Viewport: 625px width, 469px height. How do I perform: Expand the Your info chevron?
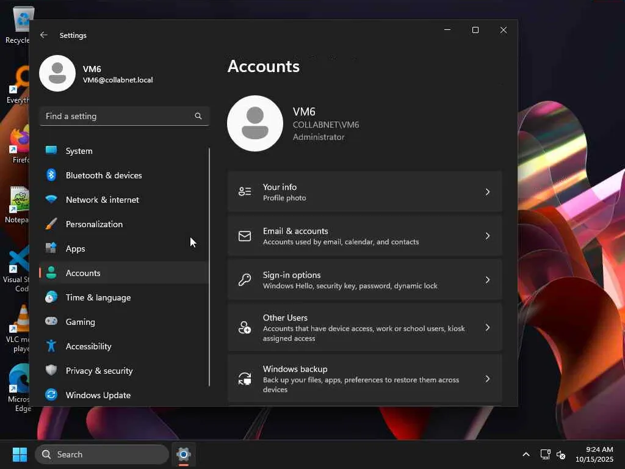[488, 192]
